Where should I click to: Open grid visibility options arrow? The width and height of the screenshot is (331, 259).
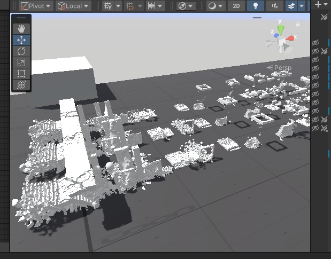[118, 6]
